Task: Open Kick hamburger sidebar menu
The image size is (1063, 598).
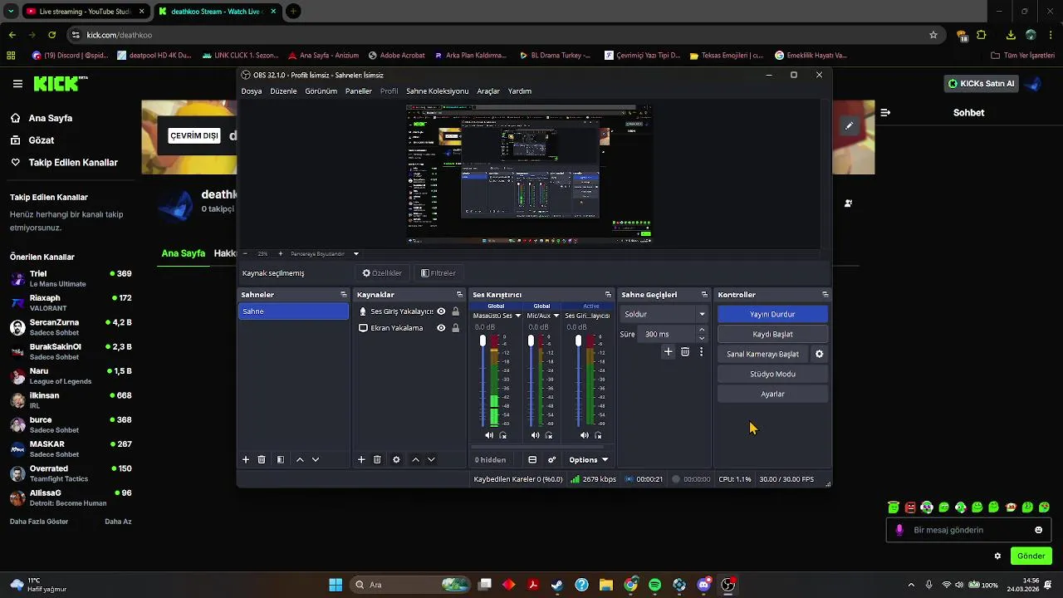Action: click(x=17, y=84)
